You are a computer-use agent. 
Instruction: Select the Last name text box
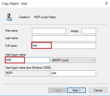(64, 39)
